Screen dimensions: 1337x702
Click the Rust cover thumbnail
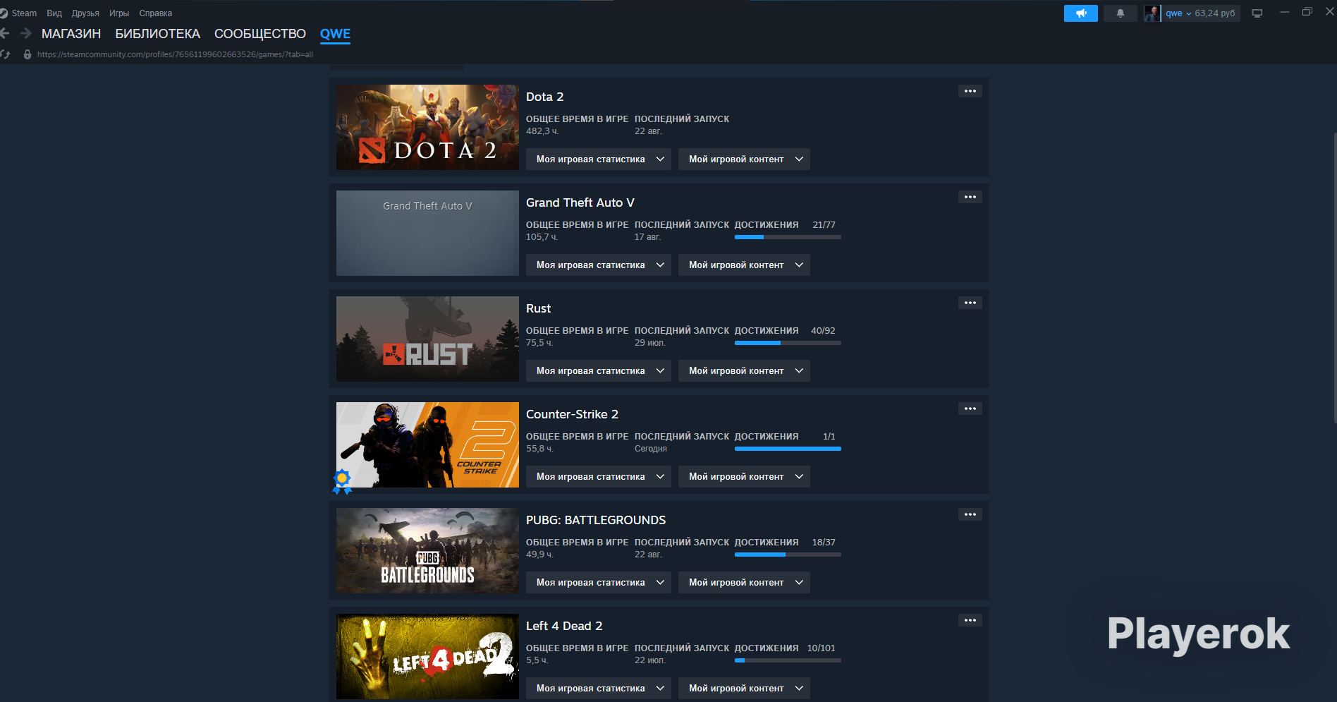pyautogui.click(x=427, y=339)
